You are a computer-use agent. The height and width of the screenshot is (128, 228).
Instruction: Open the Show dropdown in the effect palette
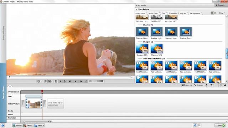222,13
